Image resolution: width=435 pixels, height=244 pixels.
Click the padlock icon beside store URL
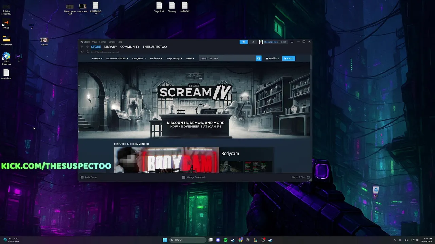(88, 52)
